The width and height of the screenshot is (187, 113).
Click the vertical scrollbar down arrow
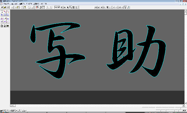click(185, 103)
